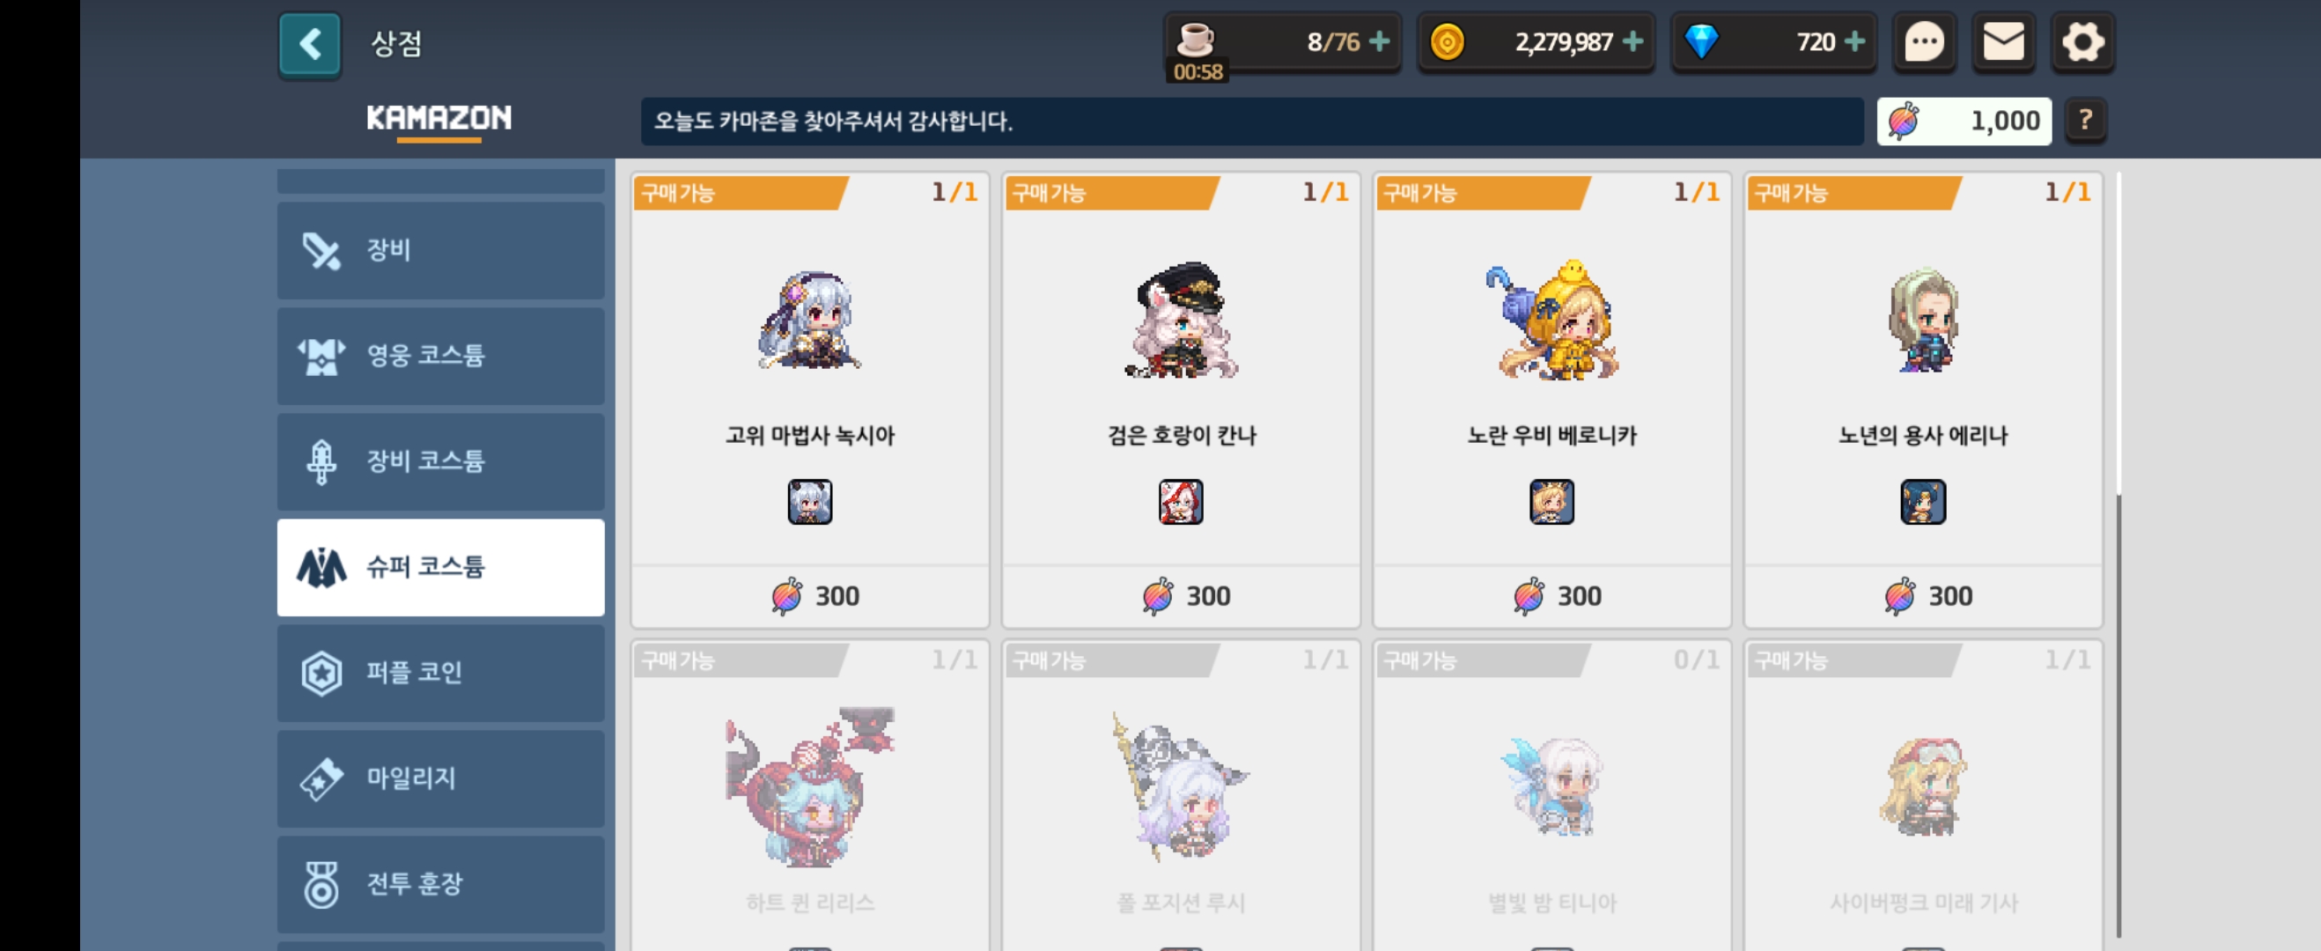
Task: Open settings with the gear icon
Action: click(2082, 41)
